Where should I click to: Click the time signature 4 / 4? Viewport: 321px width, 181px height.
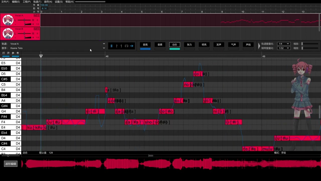pyautogui.click(x=44, y=8)
